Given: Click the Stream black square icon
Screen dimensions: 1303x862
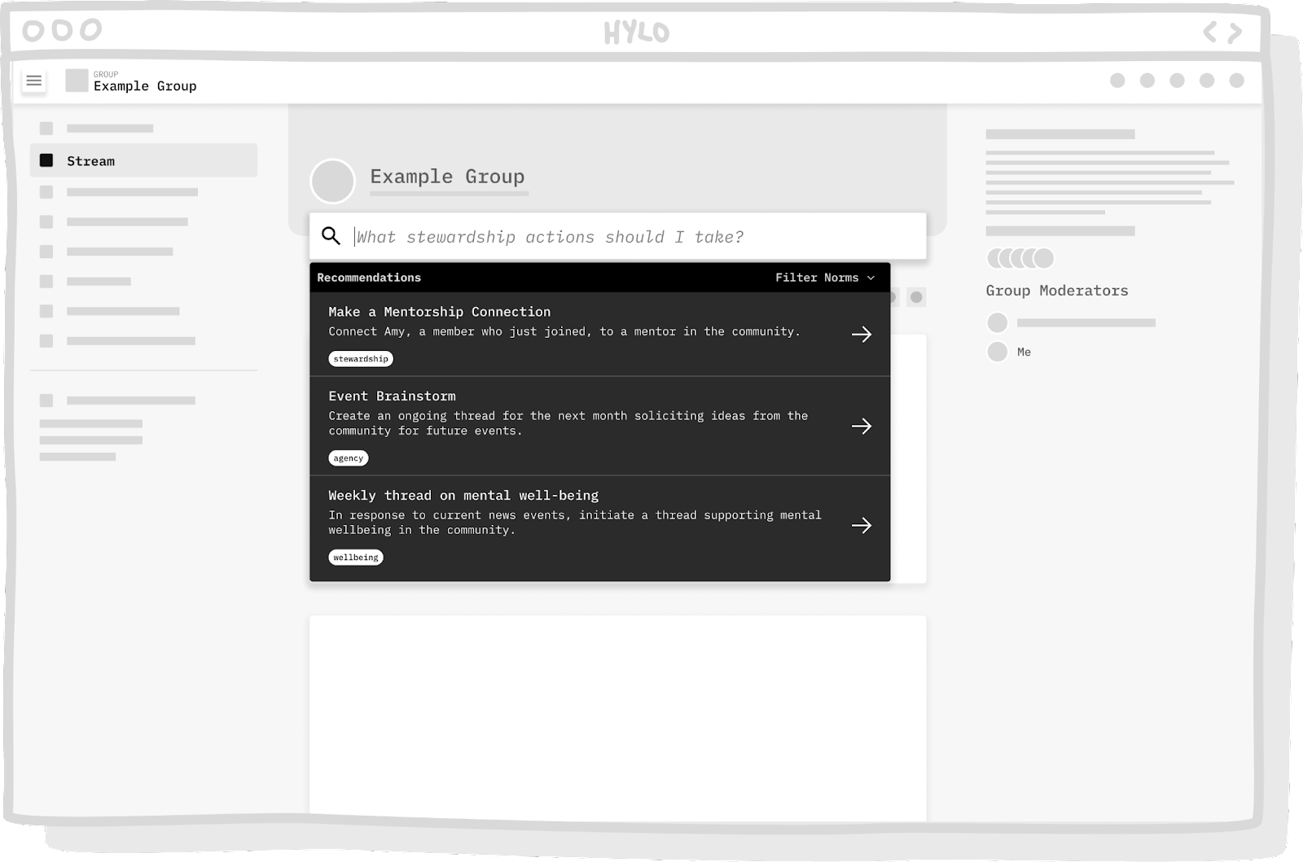Looking at the screenshot, I should 46,160.
